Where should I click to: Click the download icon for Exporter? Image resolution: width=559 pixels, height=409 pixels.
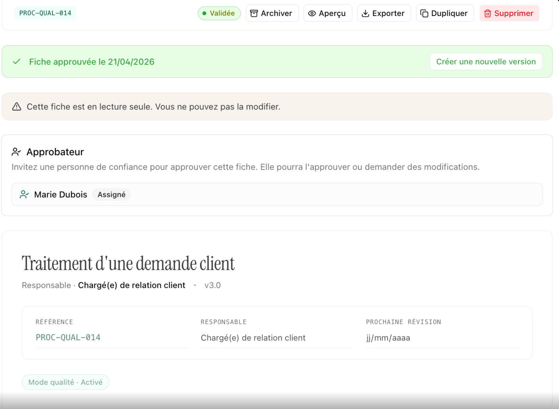point(365,14)
